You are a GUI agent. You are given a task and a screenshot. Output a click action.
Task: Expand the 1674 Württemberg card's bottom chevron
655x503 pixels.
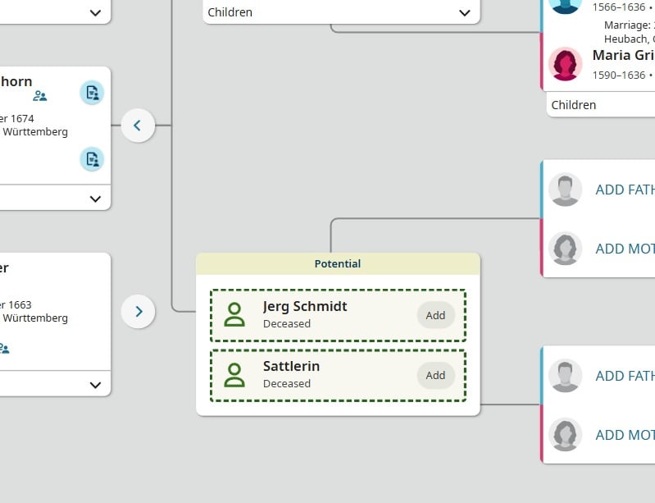95,199
